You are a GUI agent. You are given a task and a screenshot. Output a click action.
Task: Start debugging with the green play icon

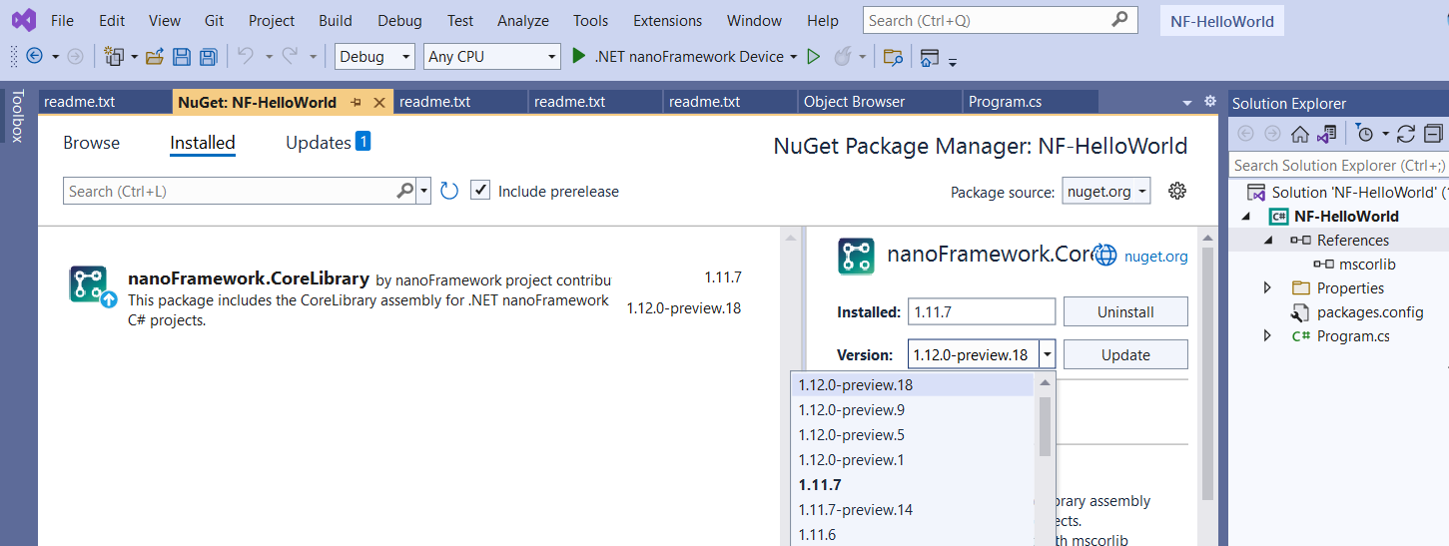point(578,57)
